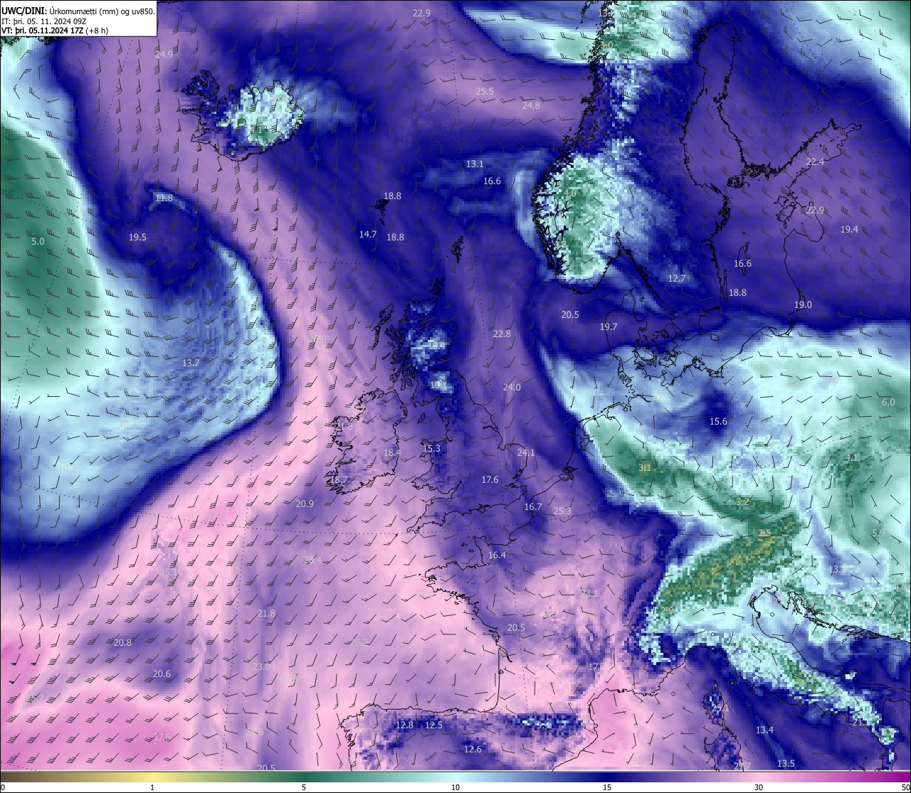Click the 4.1 value in eastern Europe
This screenshot has height=793, width=911.
851,457
